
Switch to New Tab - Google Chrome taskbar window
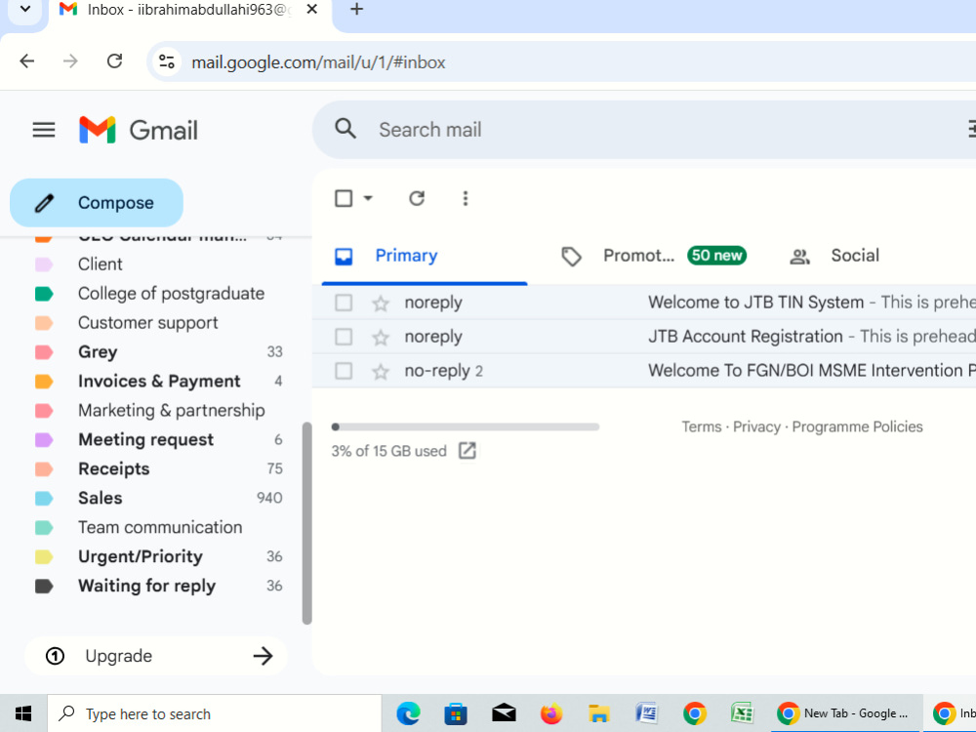(x=843, y=713)
